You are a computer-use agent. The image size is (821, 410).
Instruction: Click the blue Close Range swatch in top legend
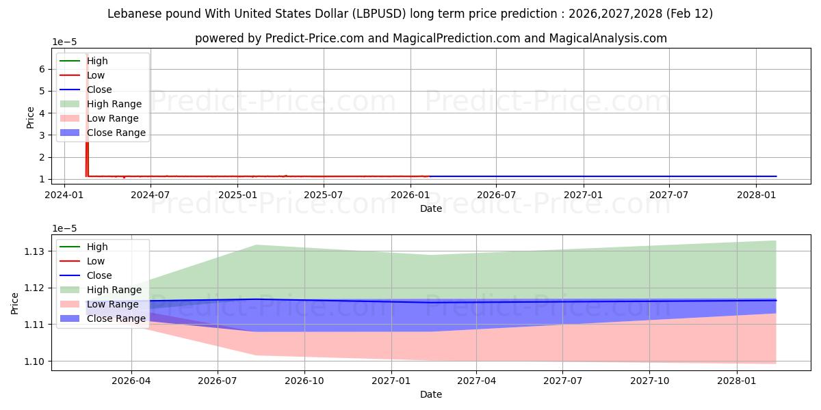(70, 133)
